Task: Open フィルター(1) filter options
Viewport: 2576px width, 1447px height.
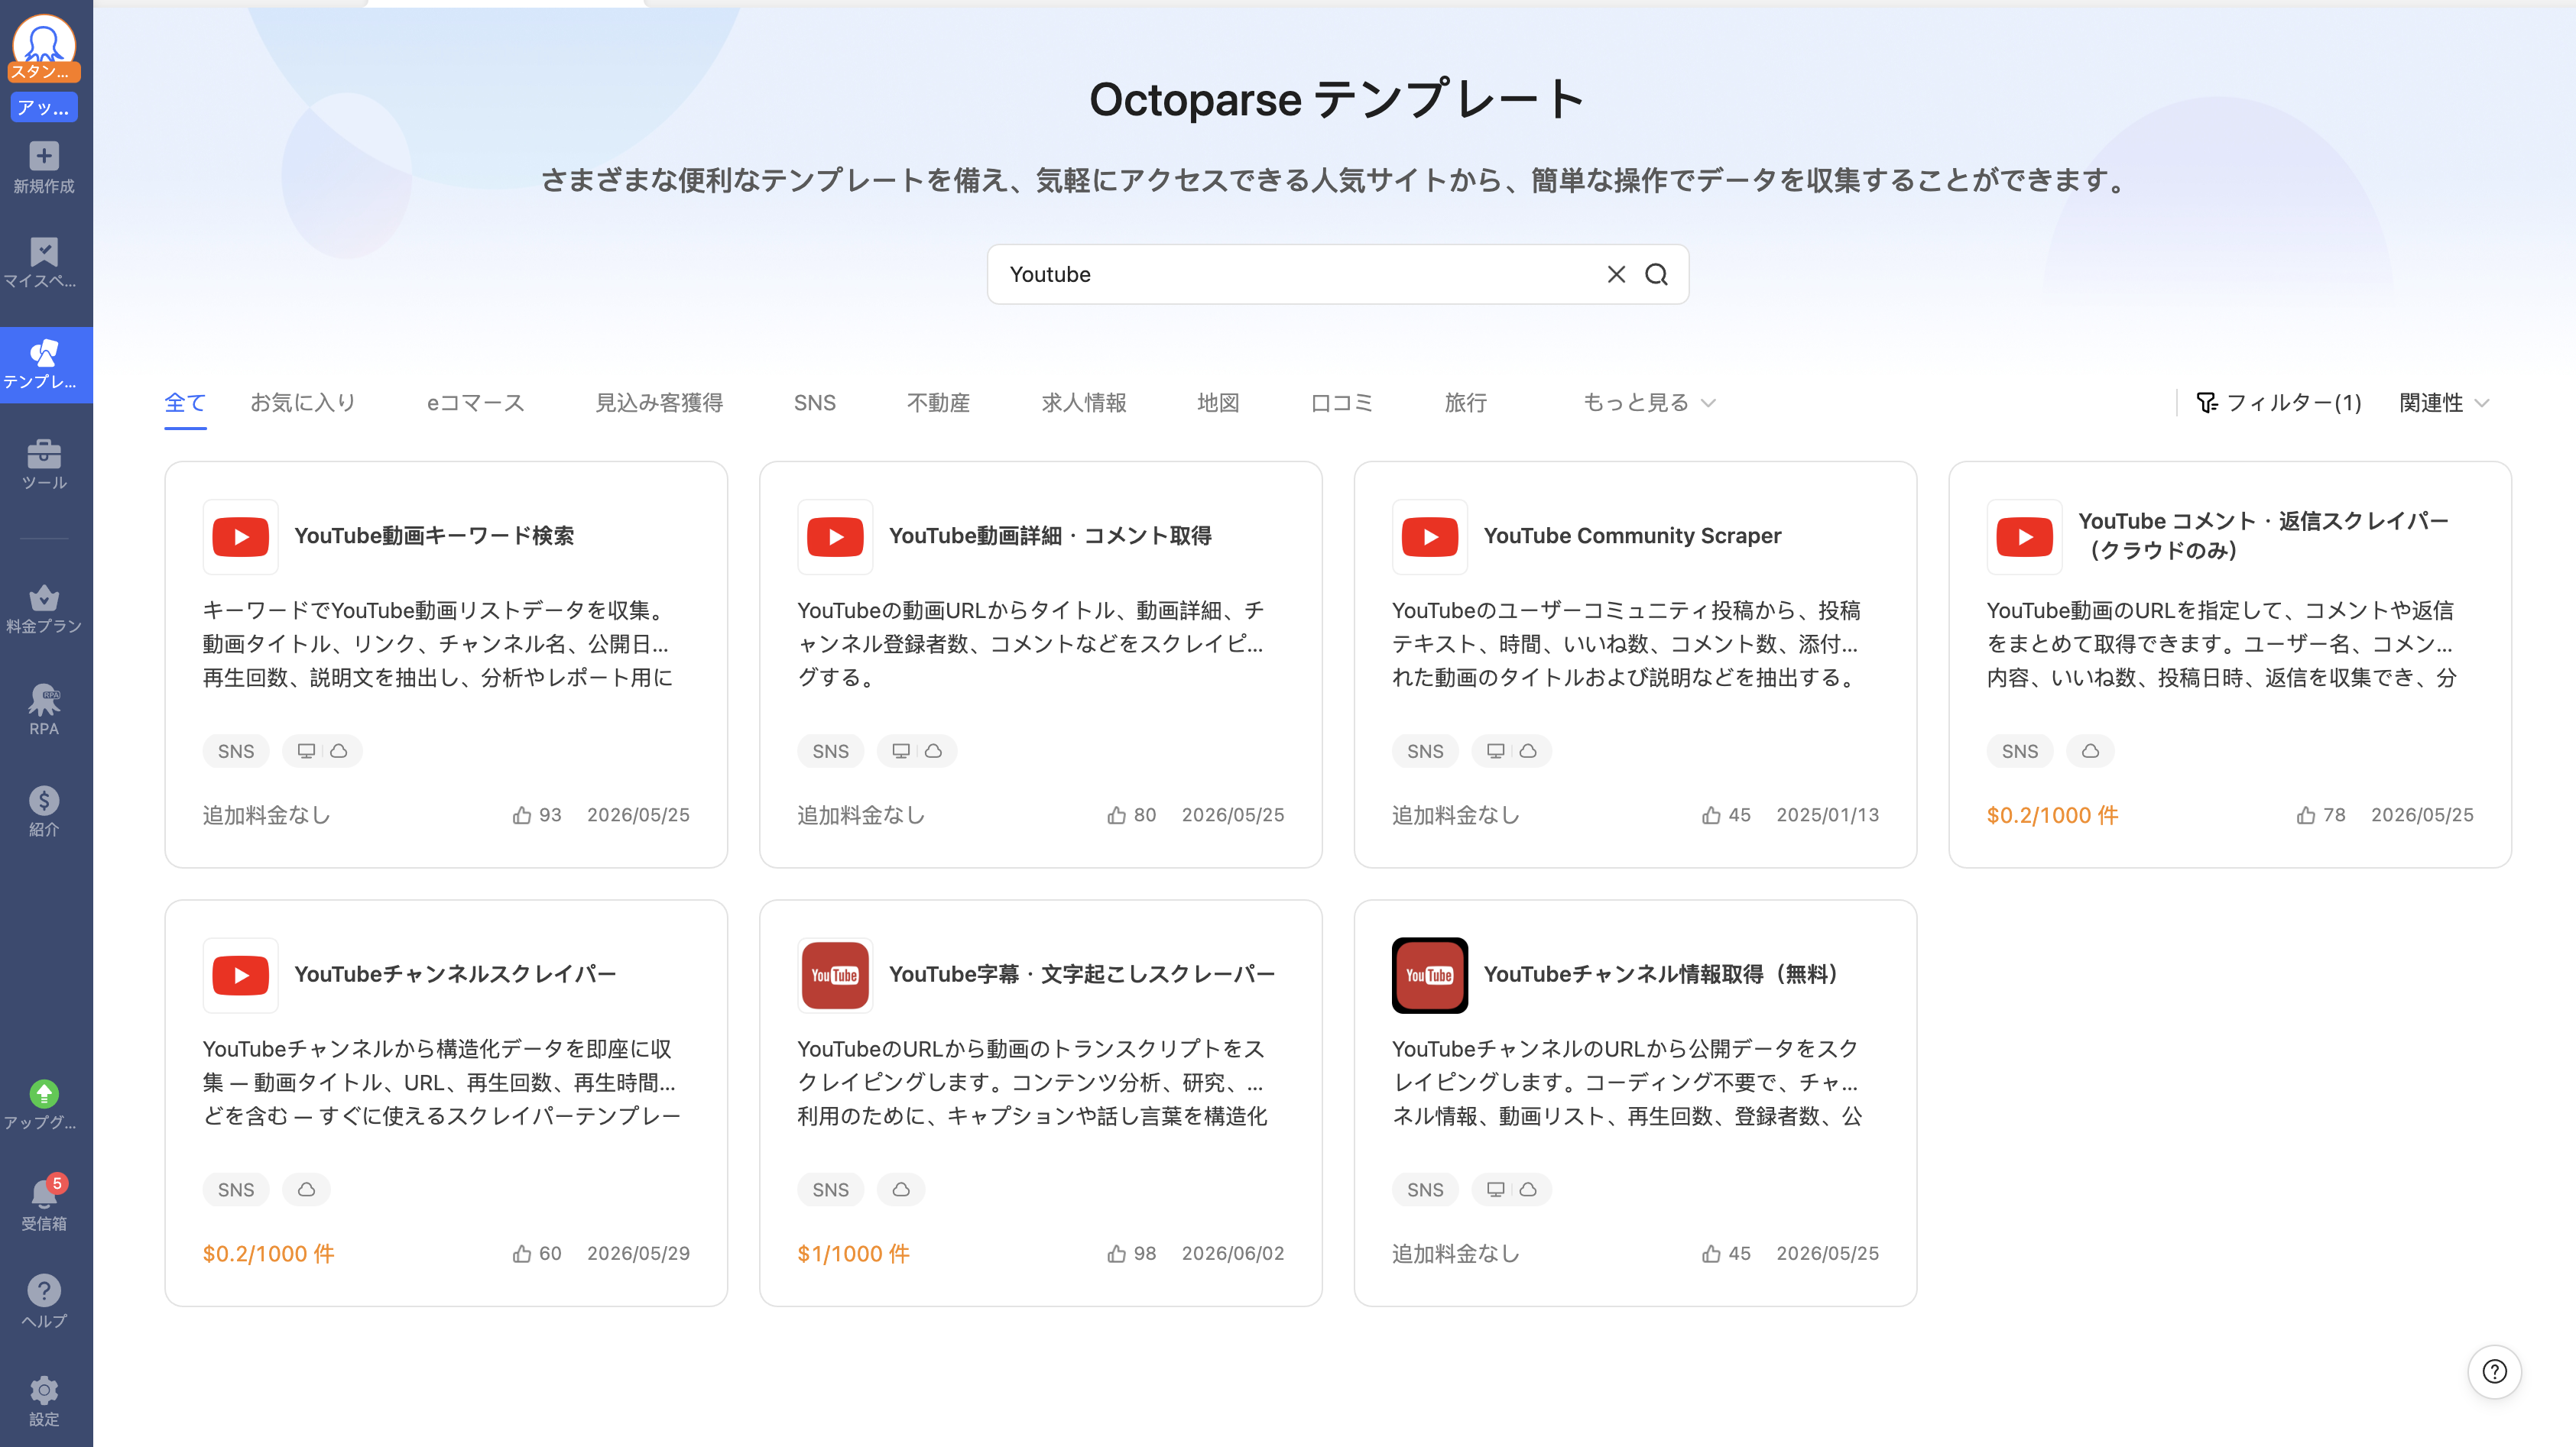Action: point(2278,403)
